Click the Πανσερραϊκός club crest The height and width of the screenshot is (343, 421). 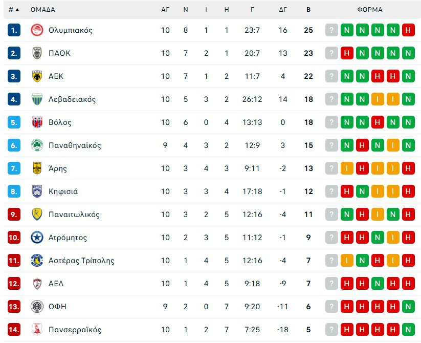pos(37,330)
